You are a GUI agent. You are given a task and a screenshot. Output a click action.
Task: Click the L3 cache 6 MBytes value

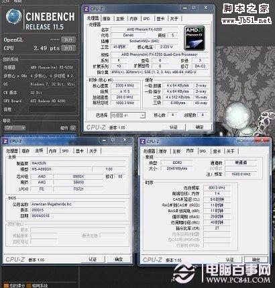point(178,103)
